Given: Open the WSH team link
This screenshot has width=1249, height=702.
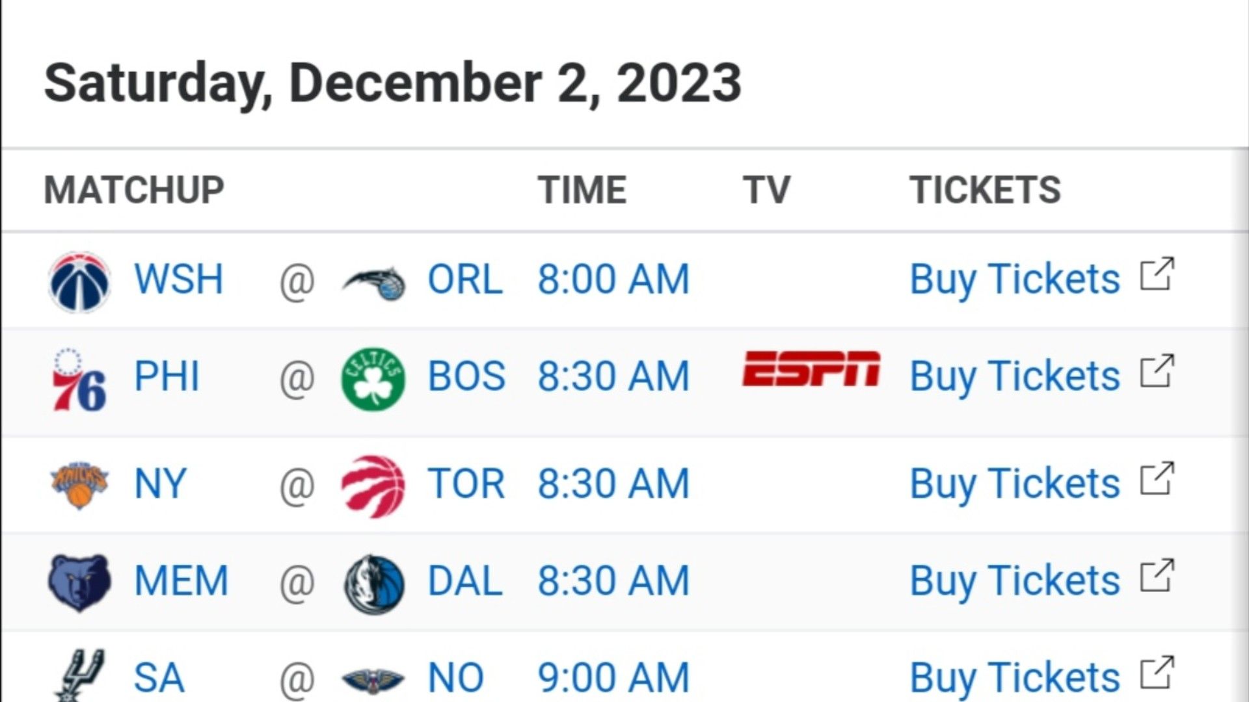Looking at the screenshot, I should (178, 279).
